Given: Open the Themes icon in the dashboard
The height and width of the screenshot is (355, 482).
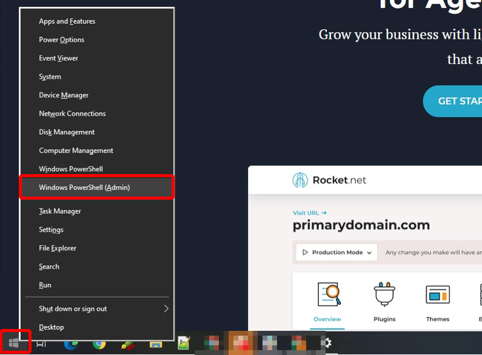Looking at the screenshot, I should 437,295.
